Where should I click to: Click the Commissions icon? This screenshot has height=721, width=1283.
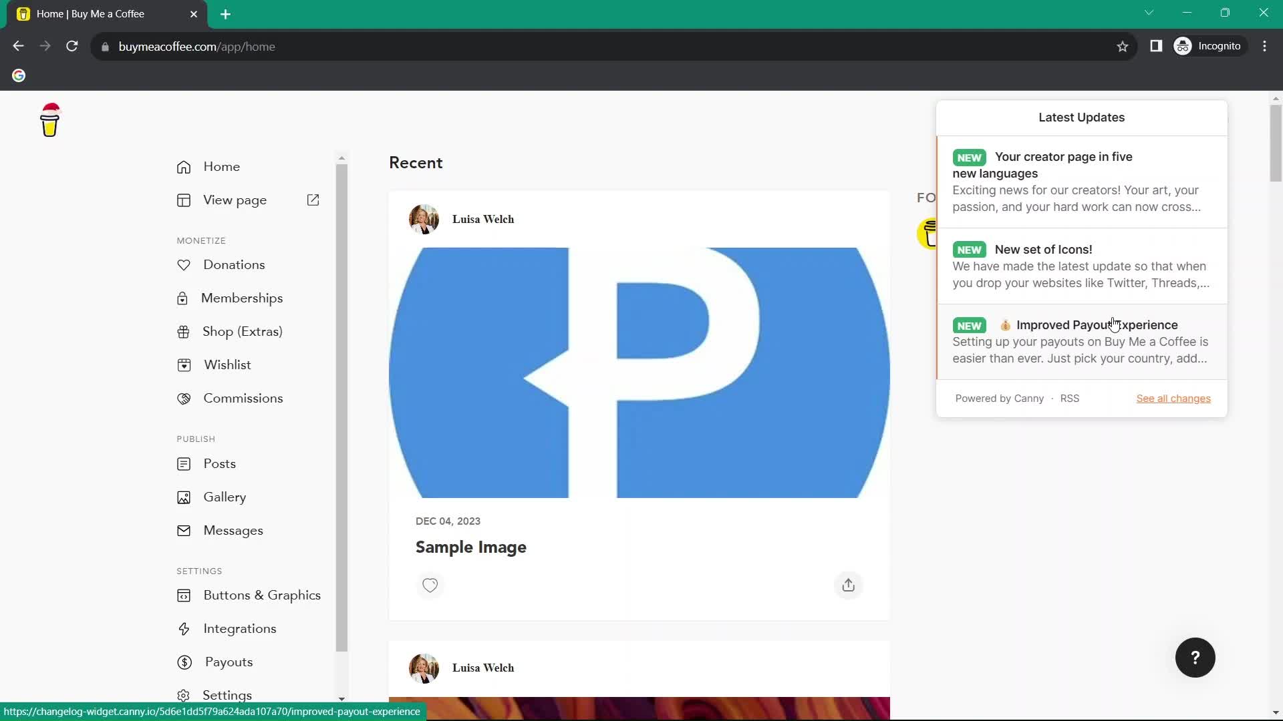click(x=184, y=399)
